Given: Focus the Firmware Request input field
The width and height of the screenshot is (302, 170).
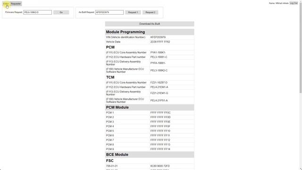Looking at the screenshot, I should click(37, 12).
